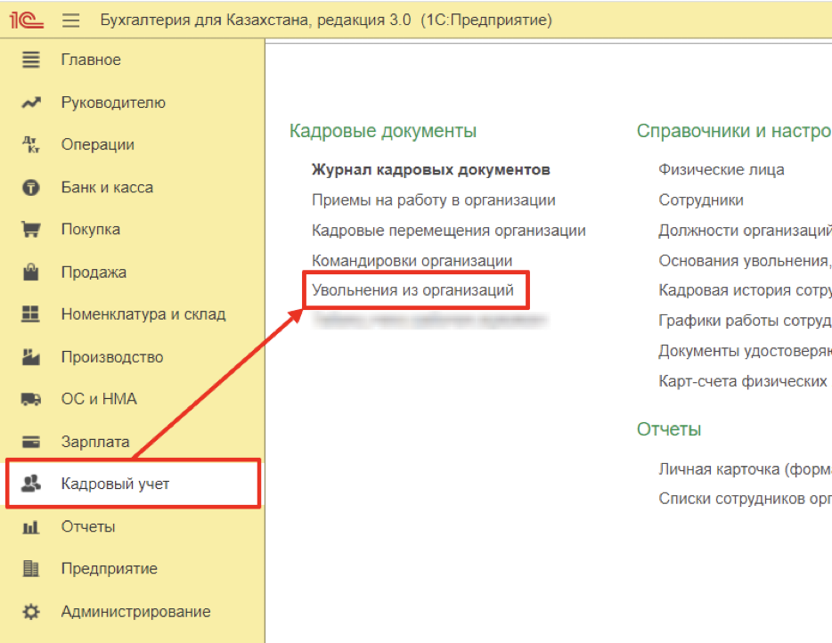Open the hamburger main menu icon
This screenshot has height=643, width=832.
pyautogui.click(x=71, y=20)
